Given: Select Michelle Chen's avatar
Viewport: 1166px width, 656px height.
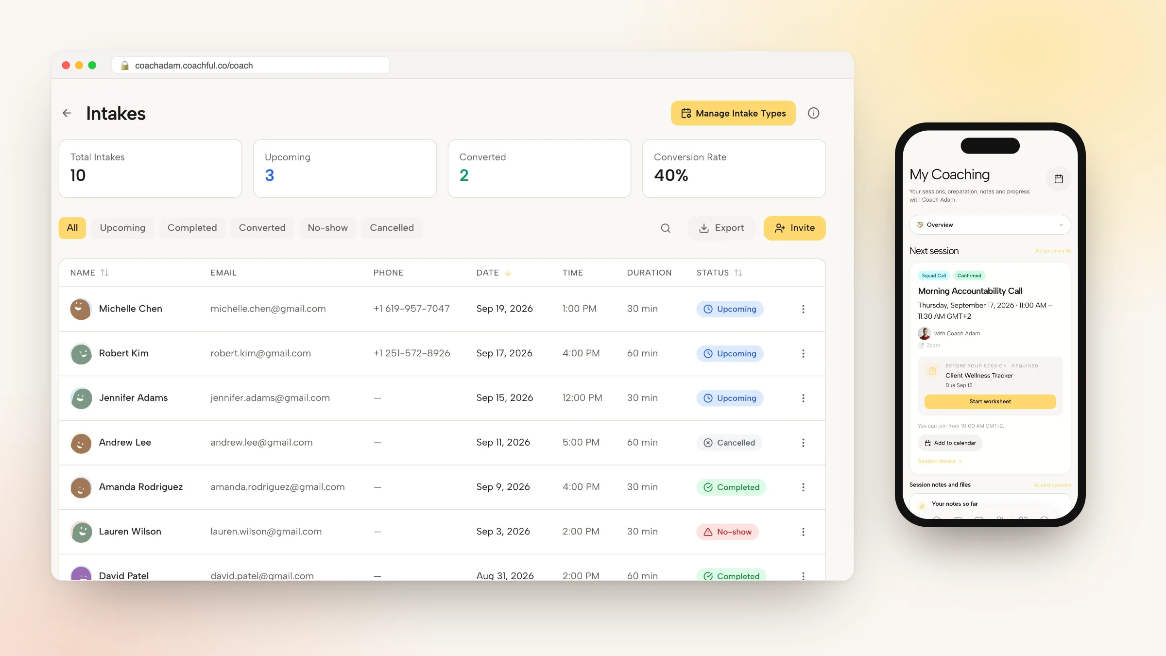Looking at the screenshot, I should pos(81,309).
